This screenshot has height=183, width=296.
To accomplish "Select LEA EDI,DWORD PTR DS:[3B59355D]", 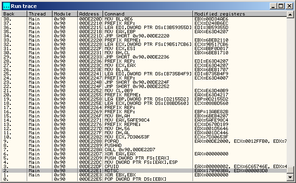I will 148,28.
